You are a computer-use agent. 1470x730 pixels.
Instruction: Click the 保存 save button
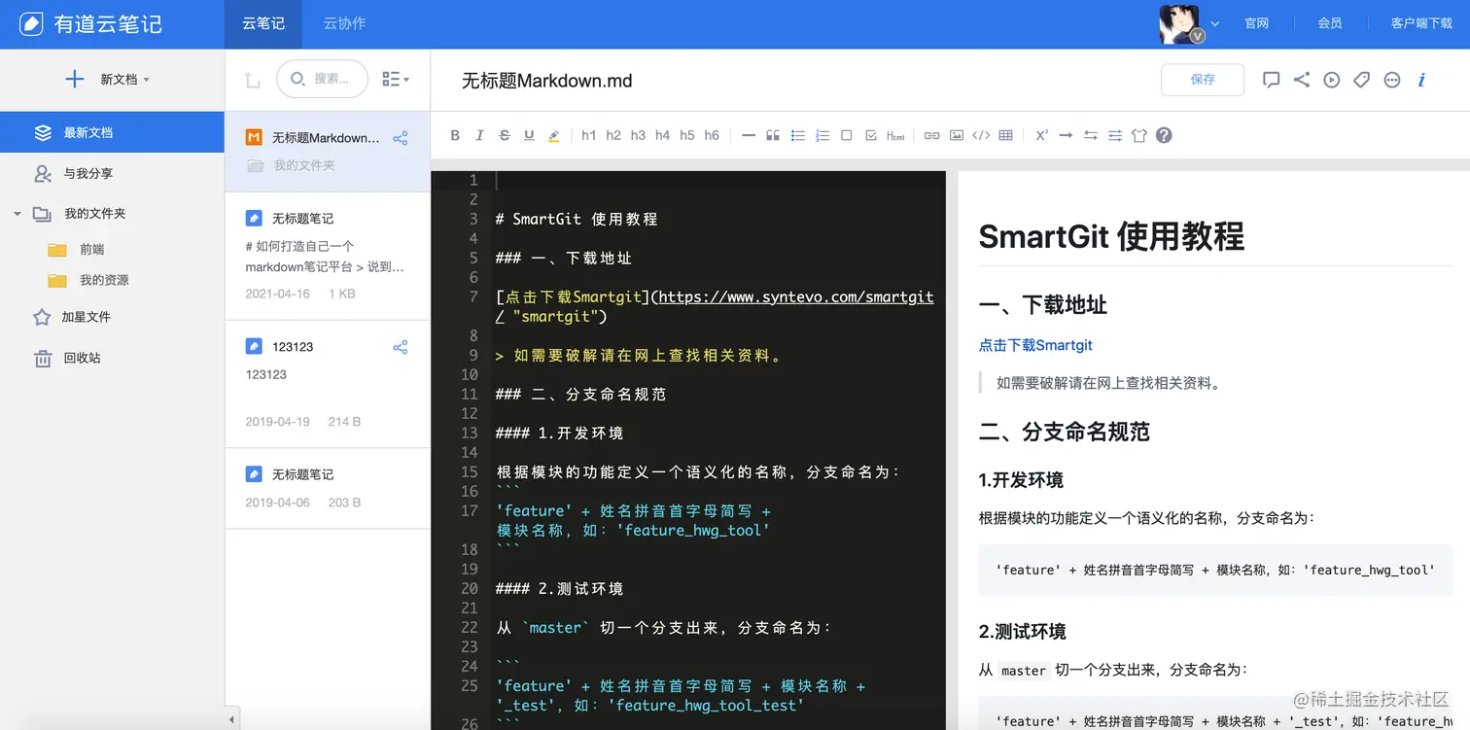click(1203, 80)
